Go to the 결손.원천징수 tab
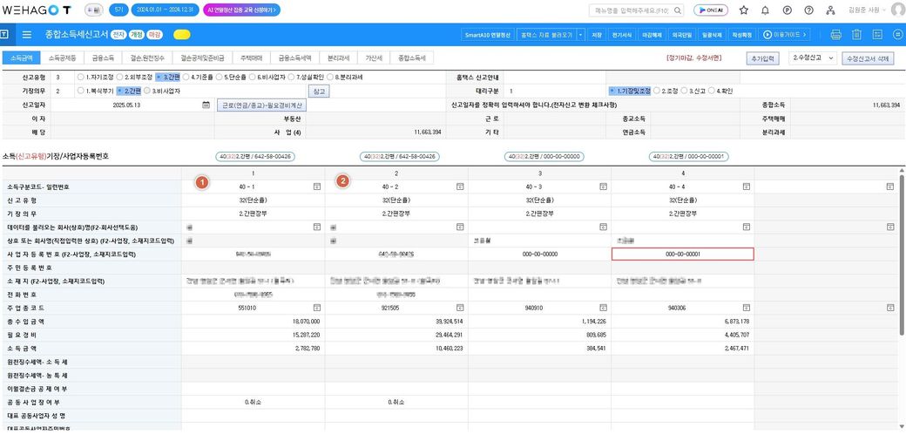 pos(153,58)
